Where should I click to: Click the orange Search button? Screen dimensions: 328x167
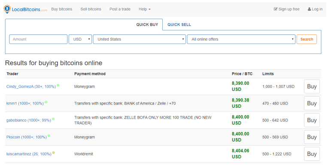307,39
